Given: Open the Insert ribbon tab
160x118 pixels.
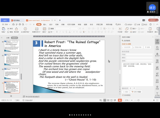Looking at the screenshot, I should pos(45,25).
